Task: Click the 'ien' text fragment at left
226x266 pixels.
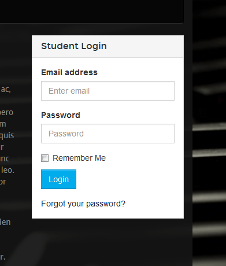Action: pyautogui.click(x=5, y=222)
